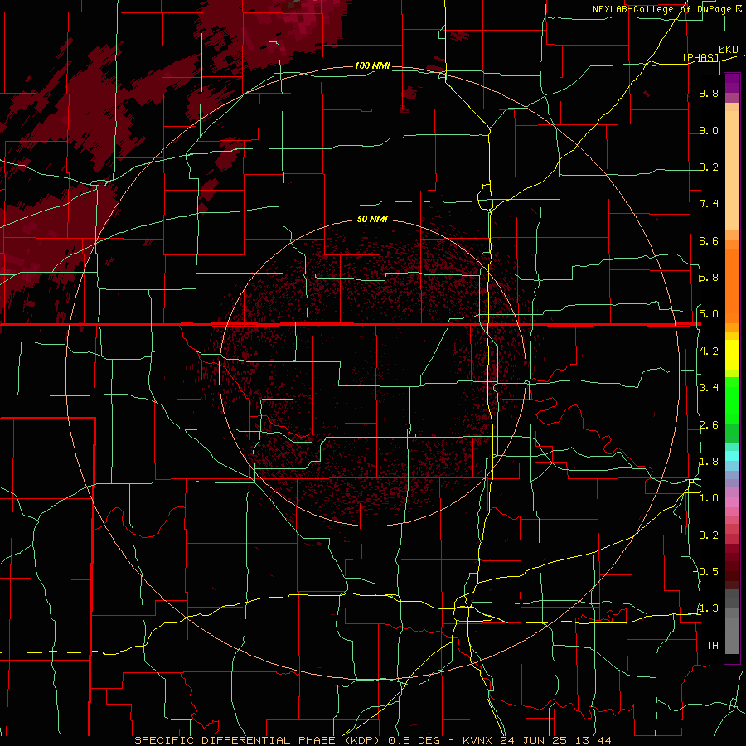This screenshot has height=746, width=746.
Task: Click the 8.2 legend value
Action: point(709,167)
